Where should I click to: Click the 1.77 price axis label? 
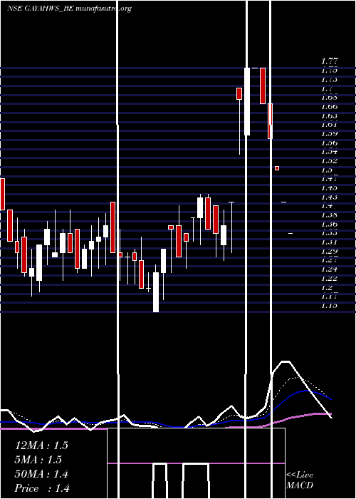click(x=329, y=61)
